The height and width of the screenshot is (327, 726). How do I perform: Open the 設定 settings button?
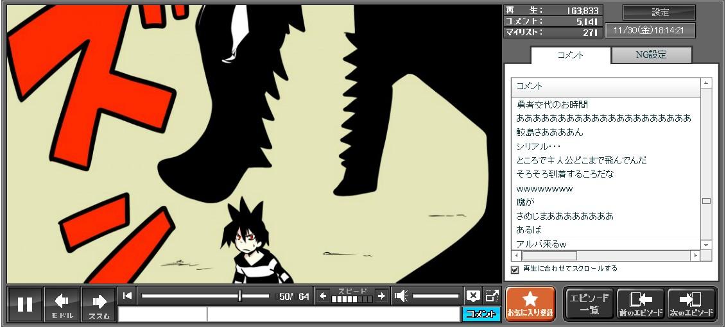tap(659, 12)
